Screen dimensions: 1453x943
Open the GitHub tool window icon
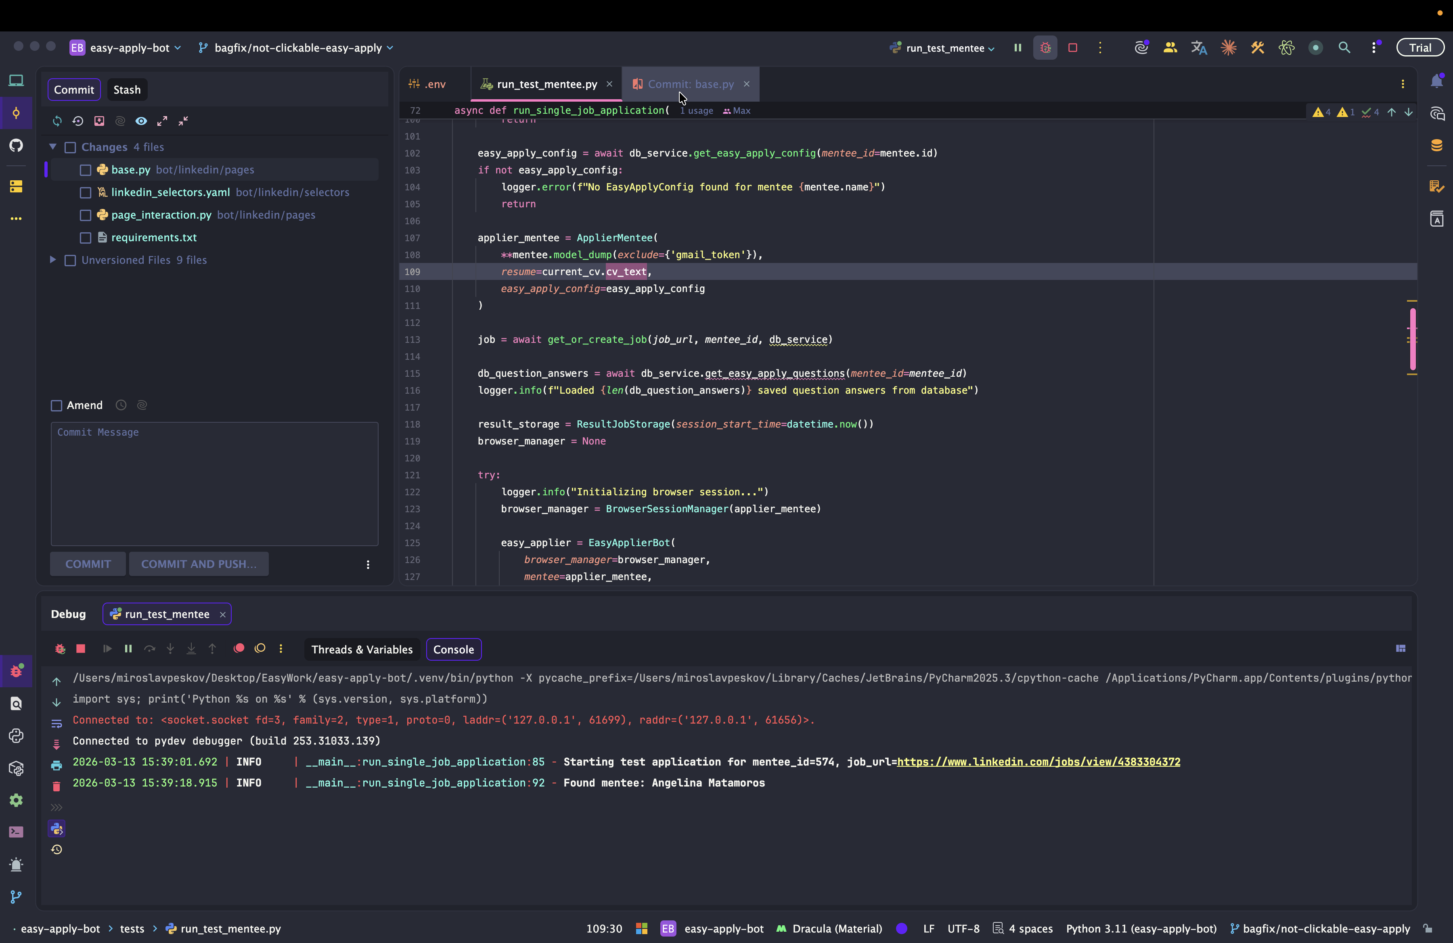(17, 145)
